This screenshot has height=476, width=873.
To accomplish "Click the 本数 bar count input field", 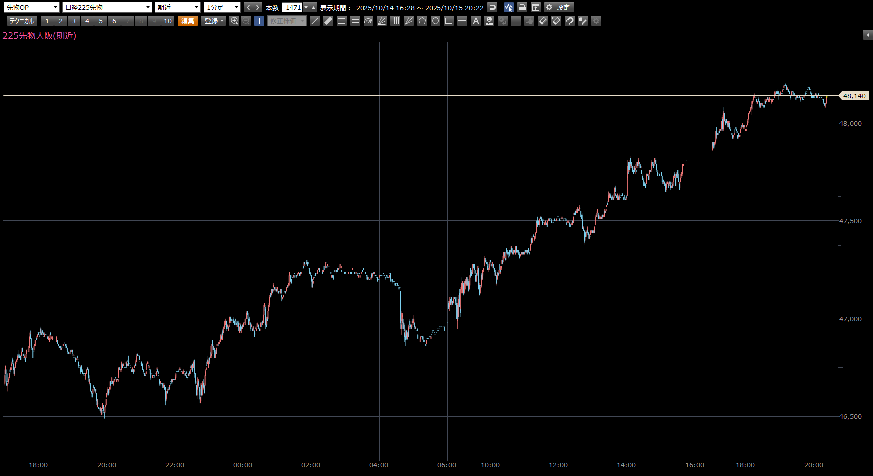I will pos(292,7).
